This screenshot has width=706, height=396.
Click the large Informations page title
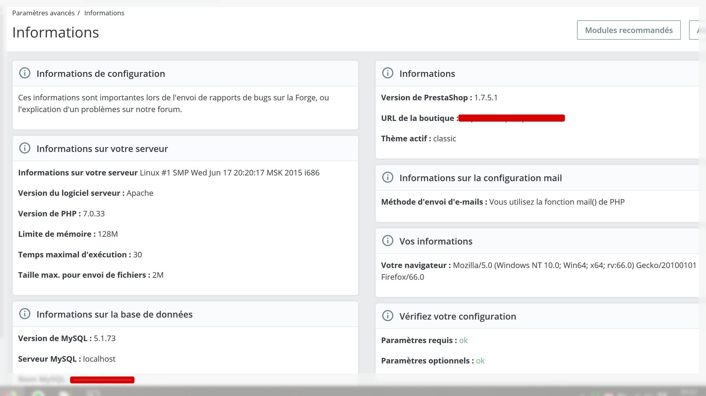click(56, 32)
